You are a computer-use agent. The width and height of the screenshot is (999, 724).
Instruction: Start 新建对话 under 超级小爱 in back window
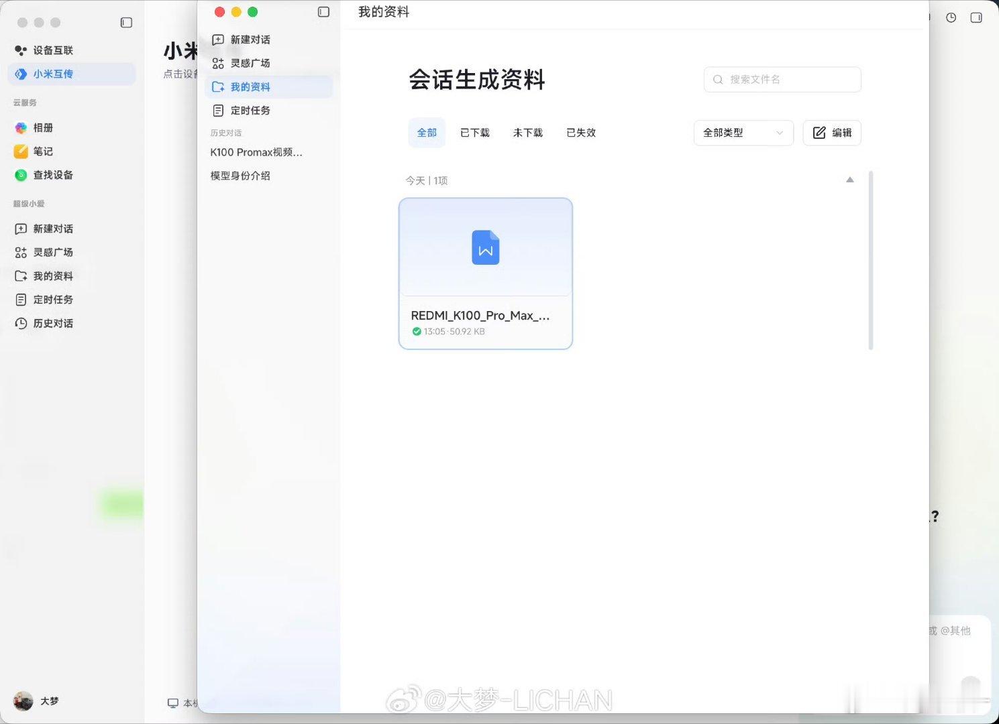pos(72,229)
